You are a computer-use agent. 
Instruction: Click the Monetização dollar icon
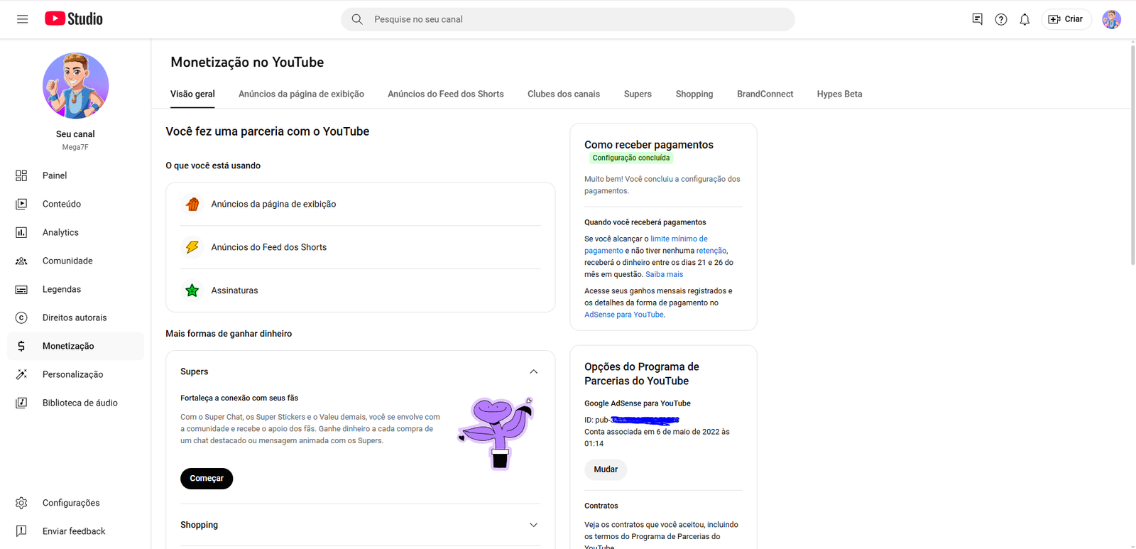(x=21, y=346)
